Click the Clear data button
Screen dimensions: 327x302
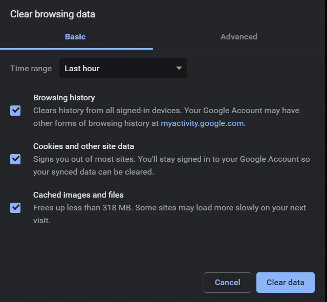285,283
